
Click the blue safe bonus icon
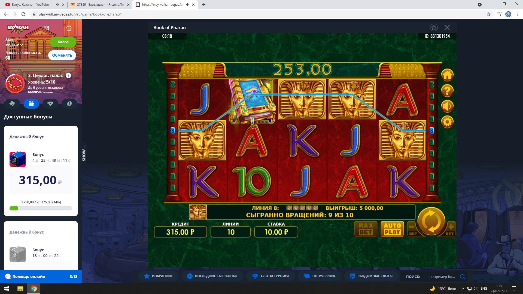coord(18,159)
